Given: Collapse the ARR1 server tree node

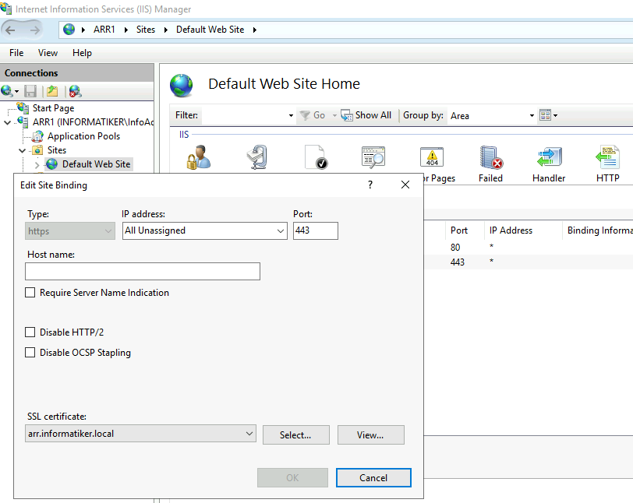Looking at the screenshot, I should click(7, 122).
